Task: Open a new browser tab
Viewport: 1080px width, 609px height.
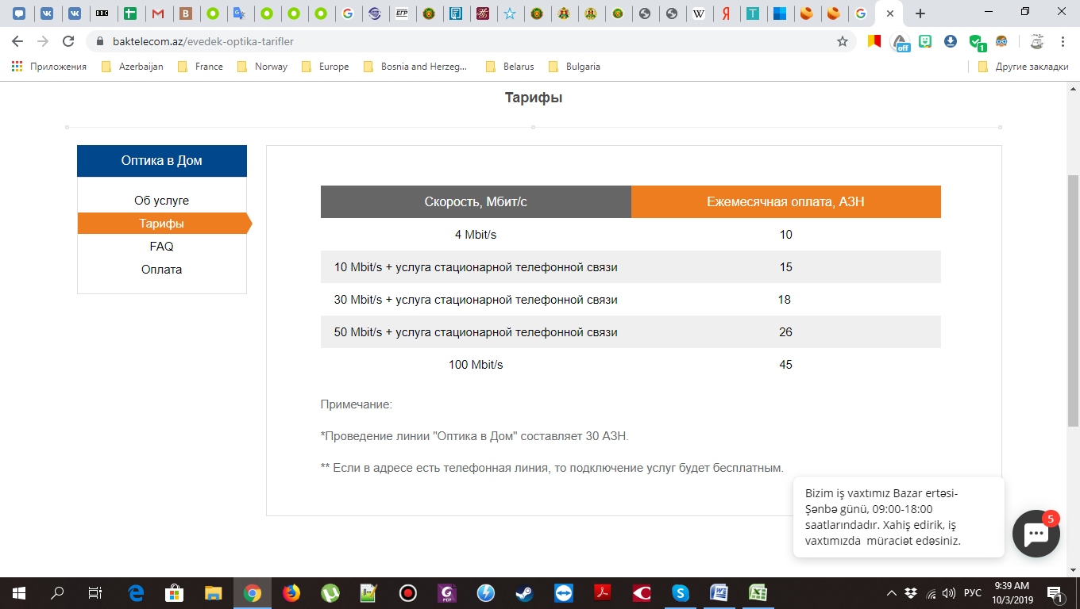Action: 920,13
